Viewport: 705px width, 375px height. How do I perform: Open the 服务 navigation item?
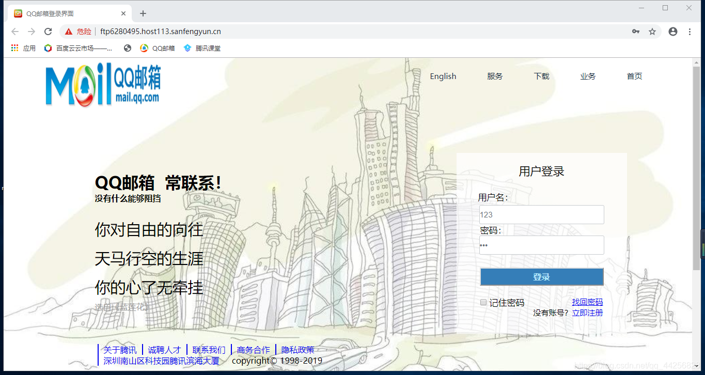[495, 76]
